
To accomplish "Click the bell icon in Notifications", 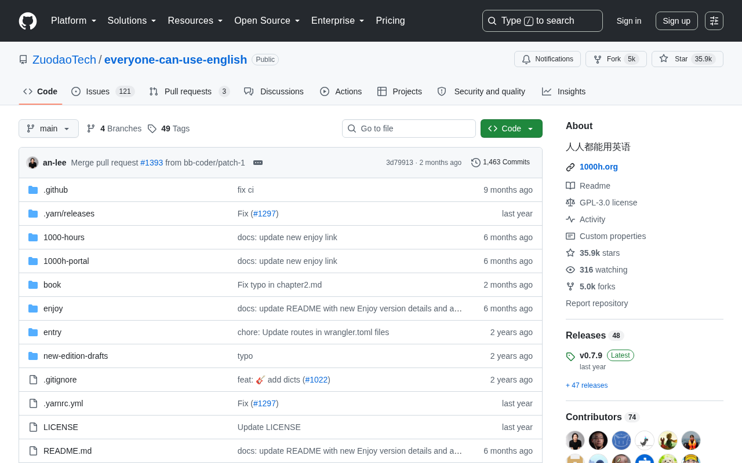I will (x=526, y=59).
